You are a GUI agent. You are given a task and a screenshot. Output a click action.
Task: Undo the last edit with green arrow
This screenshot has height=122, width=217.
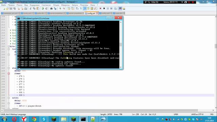pos(43,8)
